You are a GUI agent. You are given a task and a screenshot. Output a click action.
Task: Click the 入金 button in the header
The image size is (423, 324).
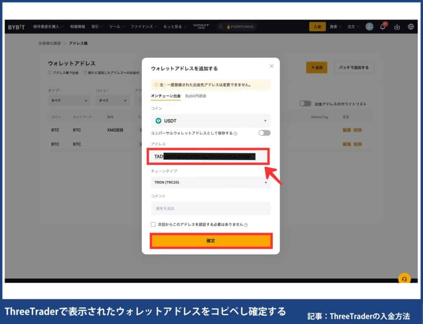[317, 27]
